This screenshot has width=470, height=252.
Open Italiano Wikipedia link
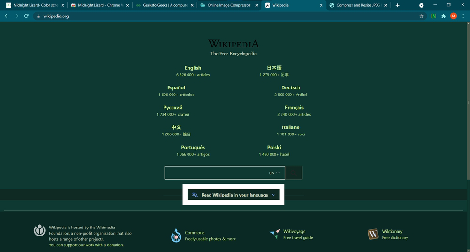click(x=291, y=127)
